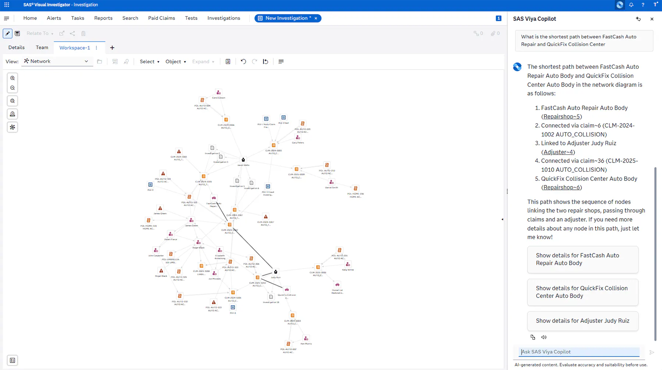
Task: Add a new workspace tab
Action: pos(112,48)
